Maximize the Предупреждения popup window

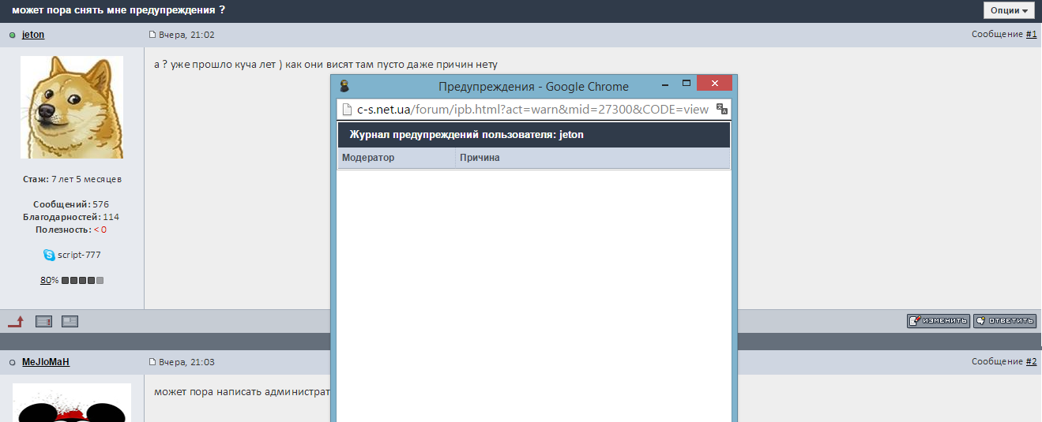click(x=686, y=84)
